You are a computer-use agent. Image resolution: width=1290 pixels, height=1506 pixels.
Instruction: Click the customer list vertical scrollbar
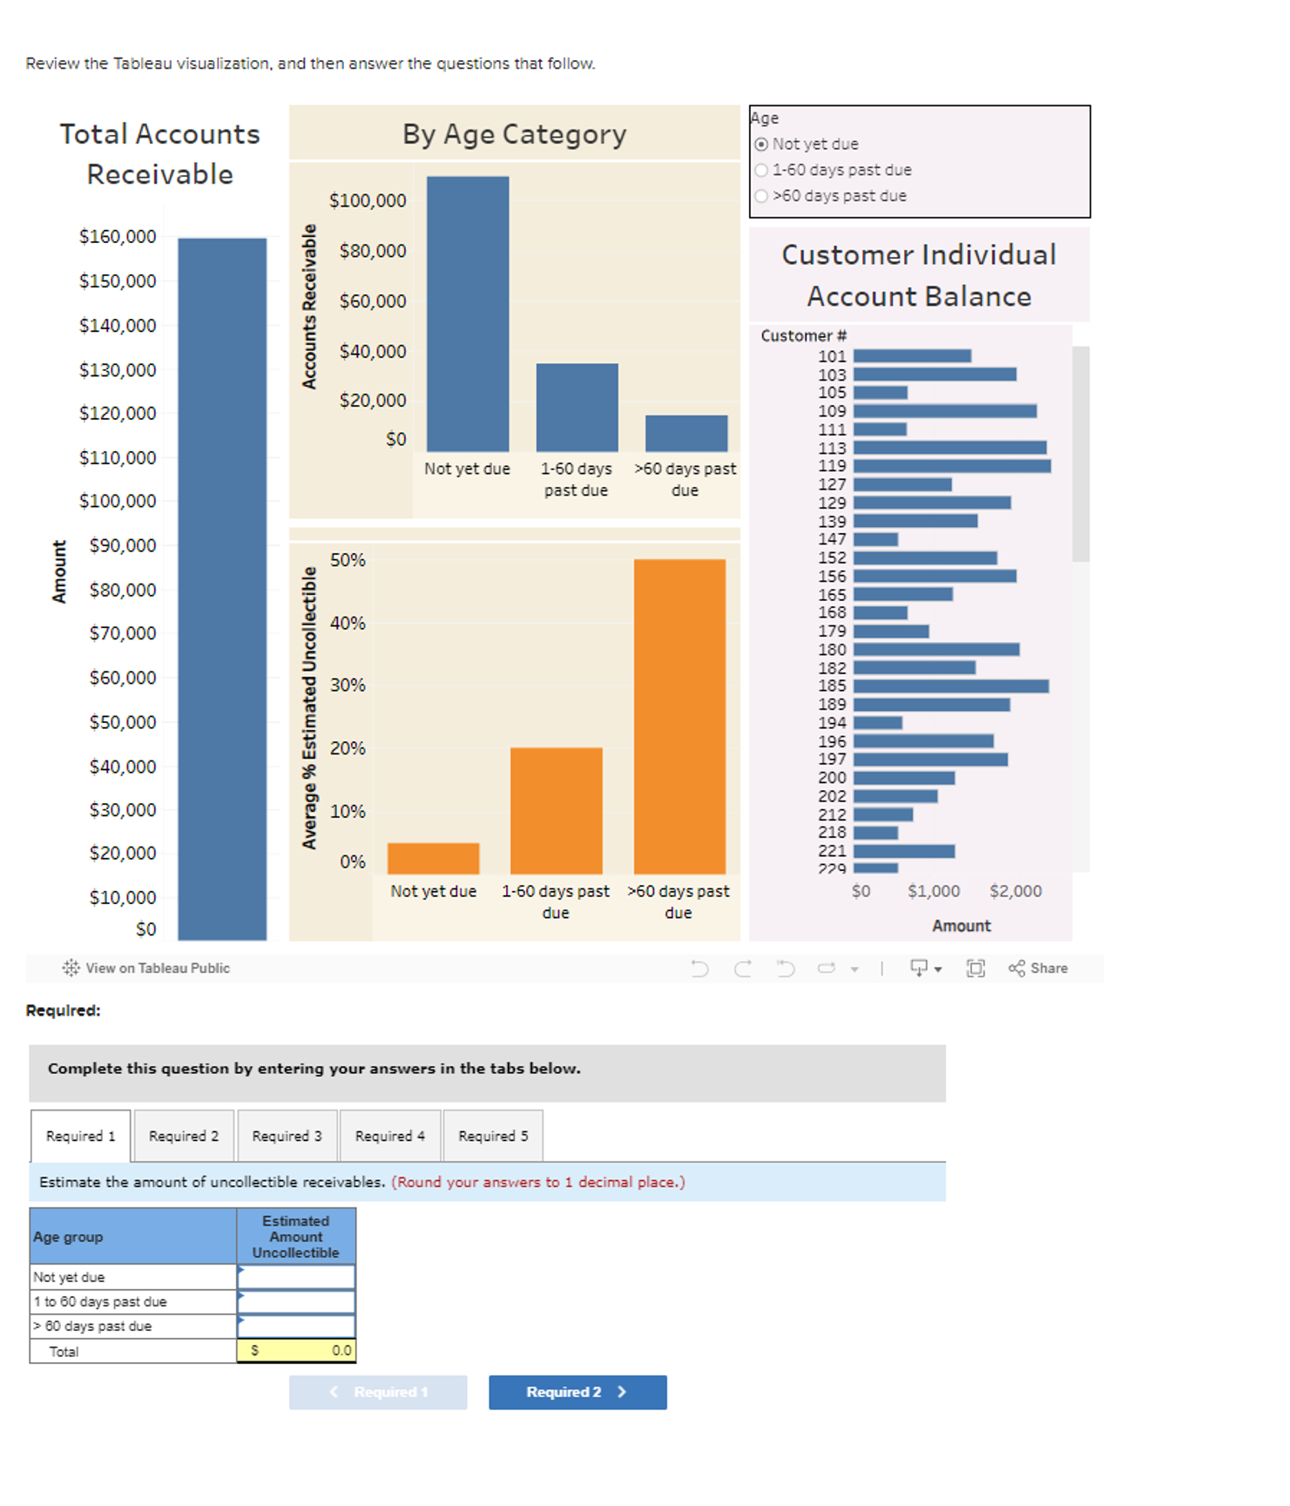pos(1080,453)
